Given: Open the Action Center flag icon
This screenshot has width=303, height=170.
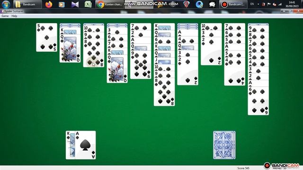Looking at the screenshot, I should (x=269, y=4).
